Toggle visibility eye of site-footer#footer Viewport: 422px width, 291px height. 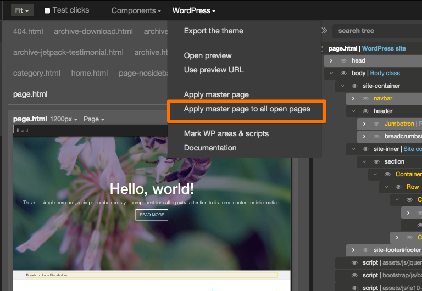[365, 250]
